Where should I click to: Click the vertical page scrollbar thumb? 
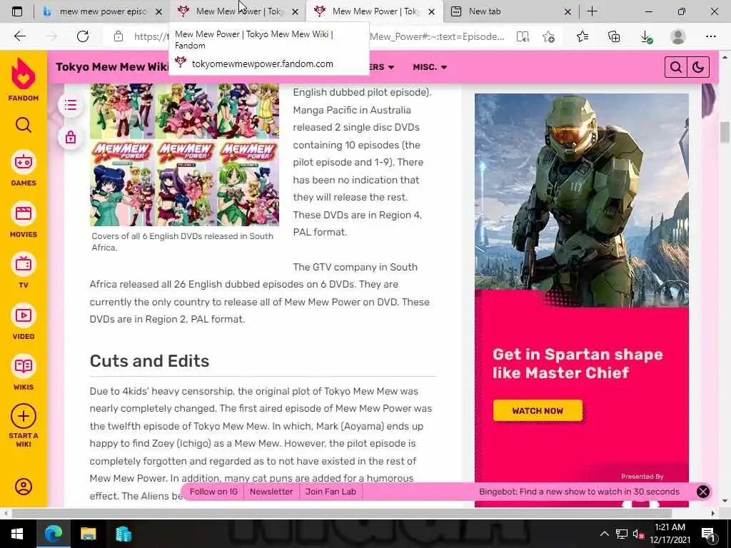(x=725, y=132)
